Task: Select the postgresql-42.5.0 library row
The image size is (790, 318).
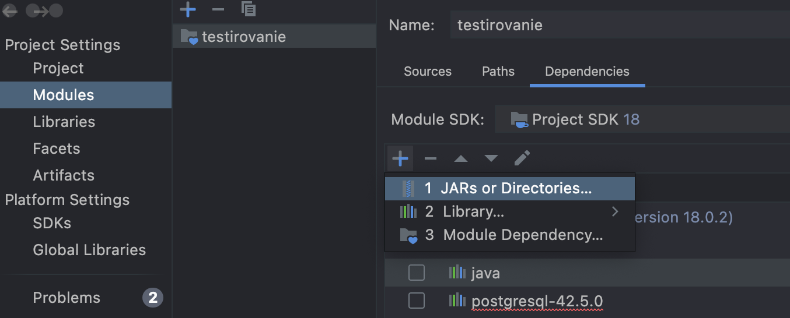Action: pos(588,301)
